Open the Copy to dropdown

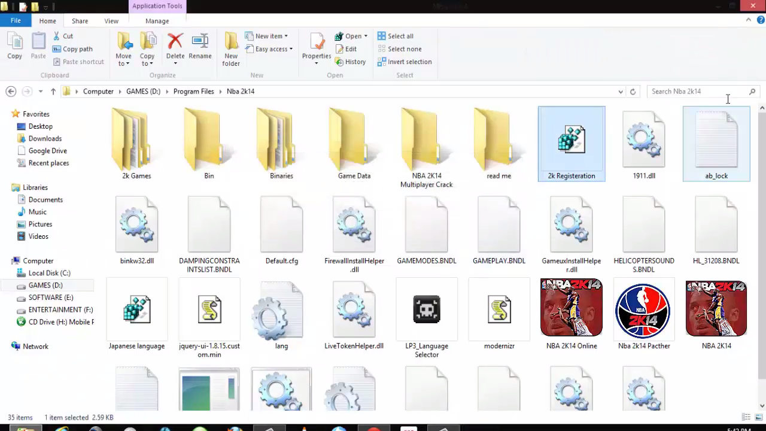click(147, 49)
